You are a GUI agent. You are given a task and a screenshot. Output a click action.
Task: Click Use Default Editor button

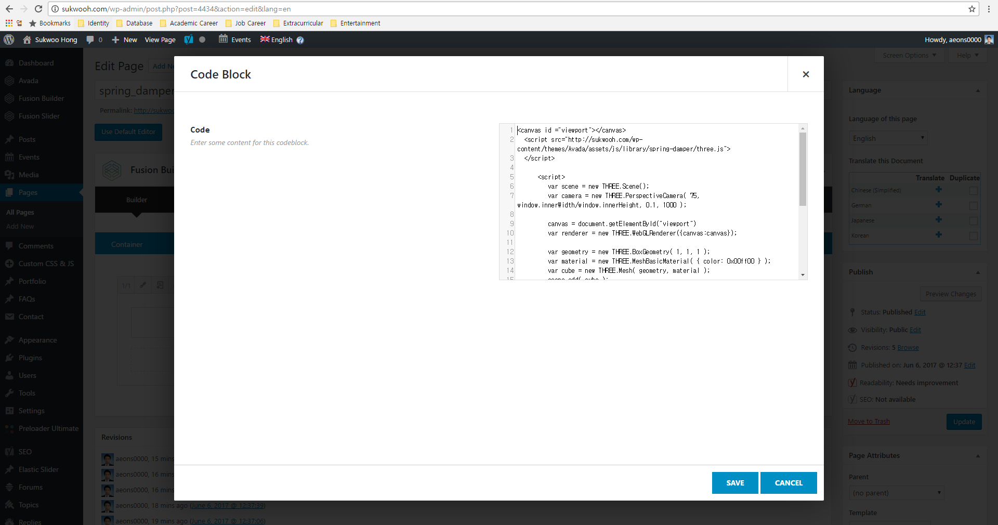click(128, 132)
